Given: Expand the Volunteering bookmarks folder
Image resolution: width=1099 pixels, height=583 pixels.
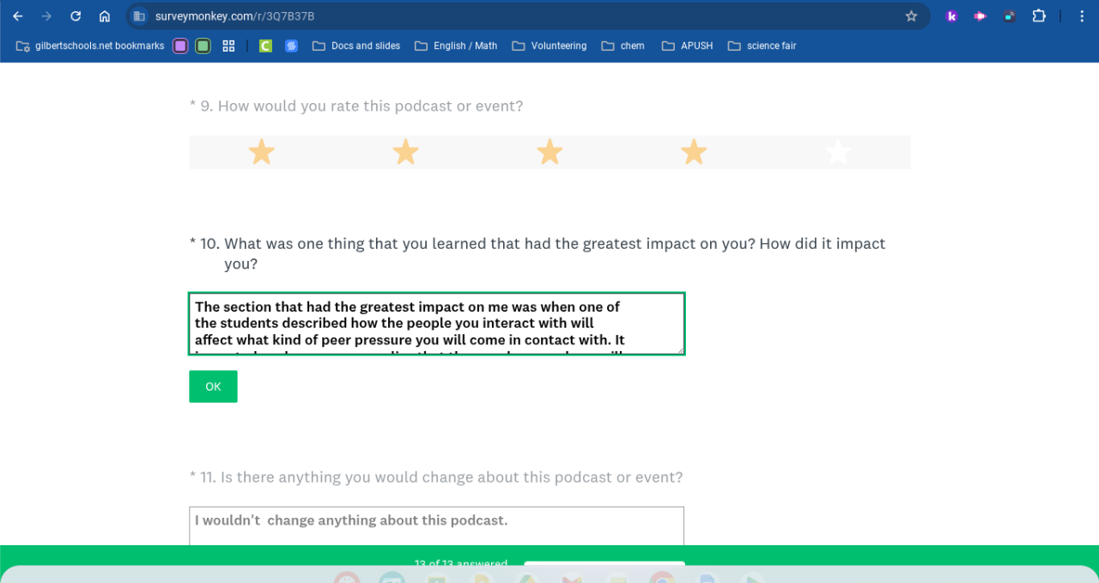Looking at the screenshot, I should [549, 46].
